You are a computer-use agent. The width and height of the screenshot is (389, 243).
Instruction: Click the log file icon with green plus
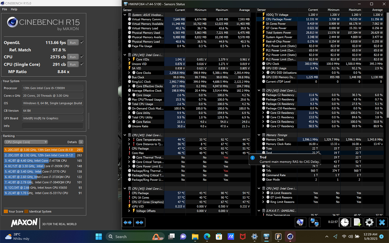[357, 222]
